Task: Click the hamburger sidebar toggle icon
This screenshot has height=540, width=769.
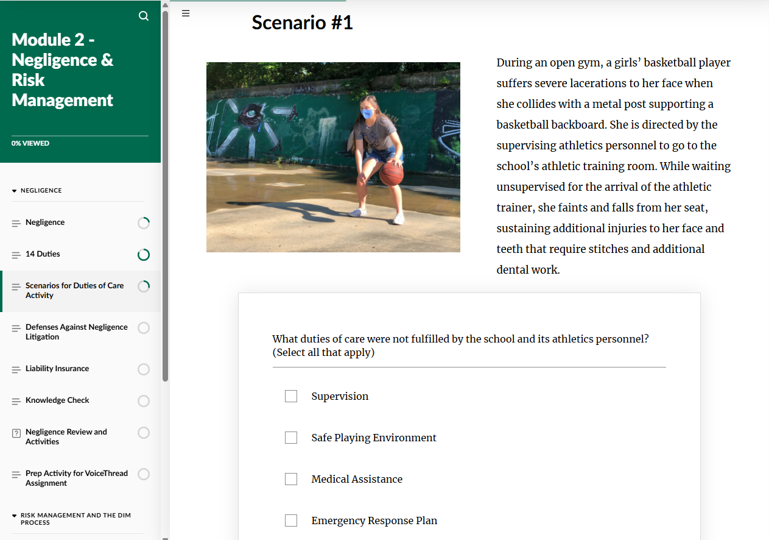Action: [186, 13]
